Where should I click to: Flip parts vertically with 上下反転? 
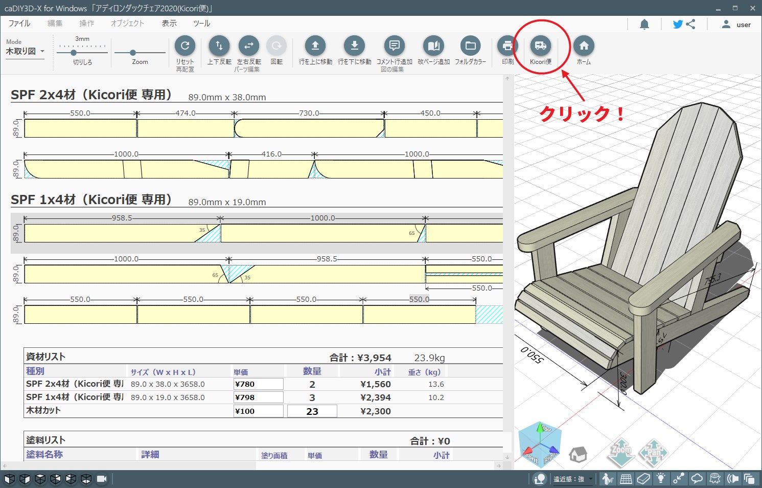[219, 46]
